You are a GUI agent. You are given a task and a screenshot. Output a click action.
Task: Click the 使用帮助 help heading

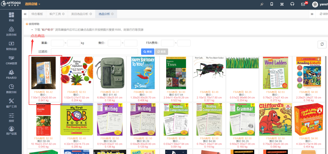(x=34, y=24)
